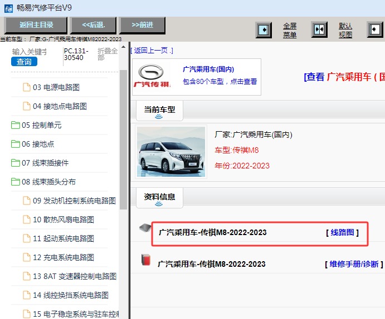The width and height of the screenshot is (385, 319).
Task: Click the folder icon of 07 线束插接件
Action: click(x=16, y=163)
